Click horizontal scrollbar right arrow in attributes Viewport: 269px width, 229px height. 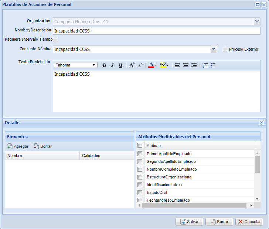click(x=251, y=205)
